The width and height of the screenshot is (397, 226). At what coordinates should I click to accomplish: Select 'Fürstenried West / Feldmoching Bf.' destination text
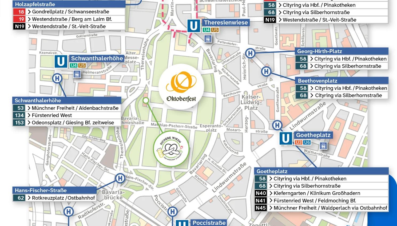315,201
